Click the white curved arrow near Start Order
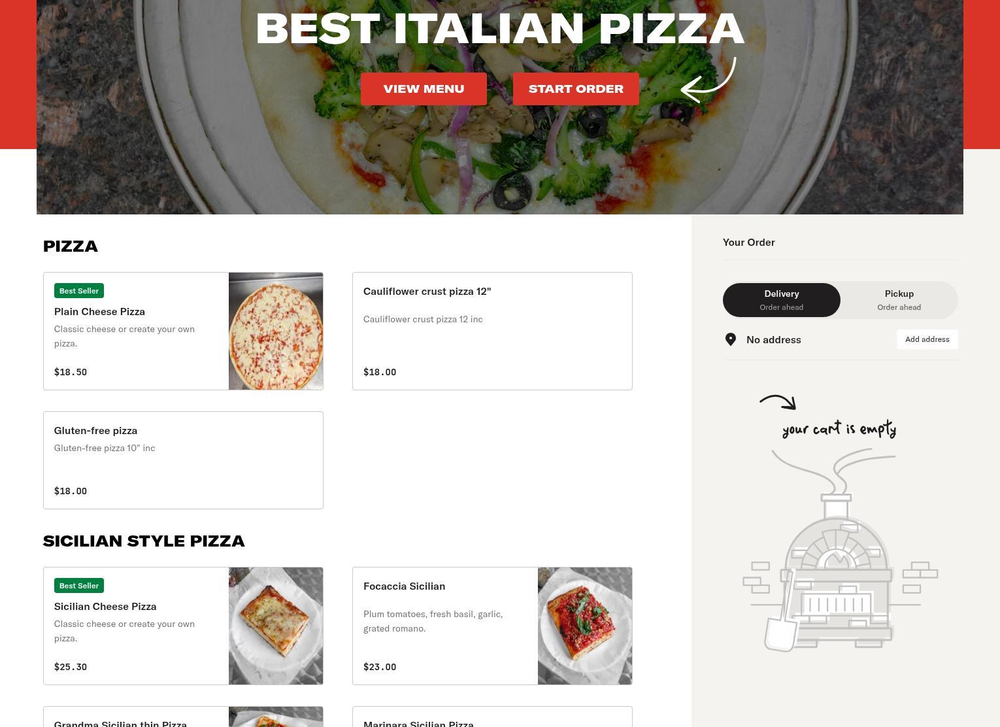1000x727 pixels. [708, 80]
